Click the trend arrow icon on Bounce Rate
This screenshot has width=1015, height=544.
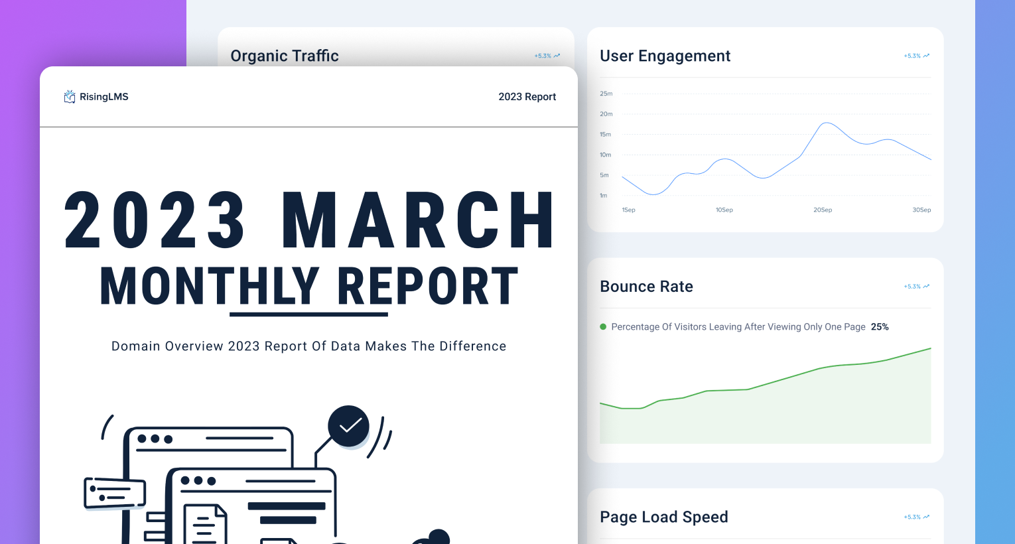(926, 287)
